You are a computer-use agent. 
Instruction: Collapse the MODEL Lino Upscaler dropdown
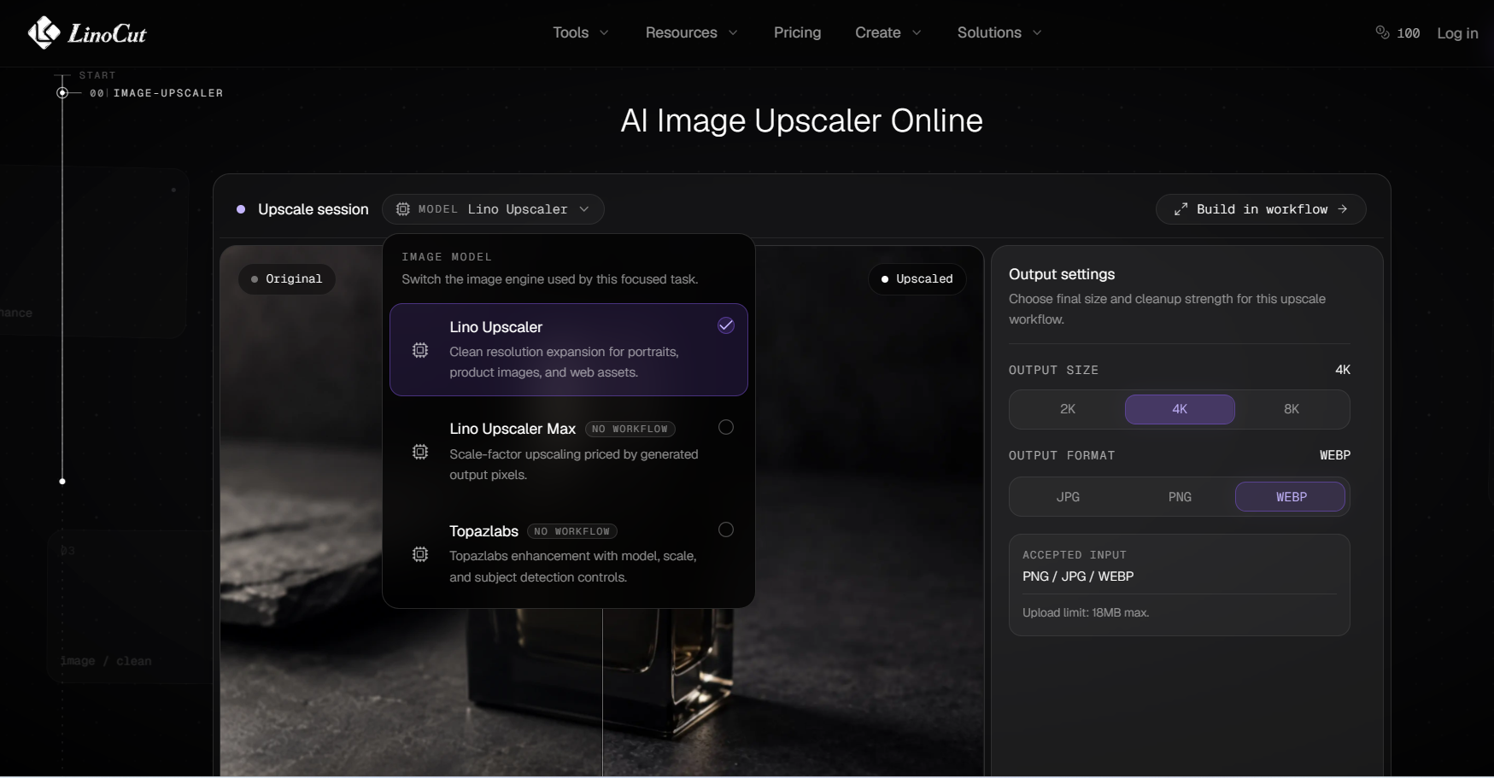point(493,209)
